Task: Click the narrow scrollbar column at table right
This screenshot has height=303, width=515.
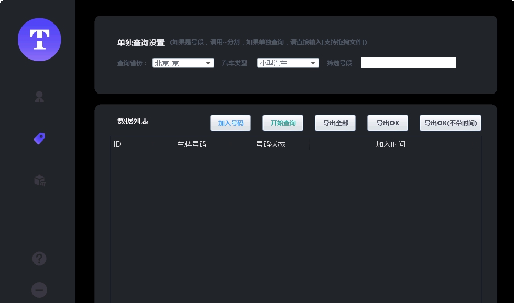Action: (x=478, y=144)
